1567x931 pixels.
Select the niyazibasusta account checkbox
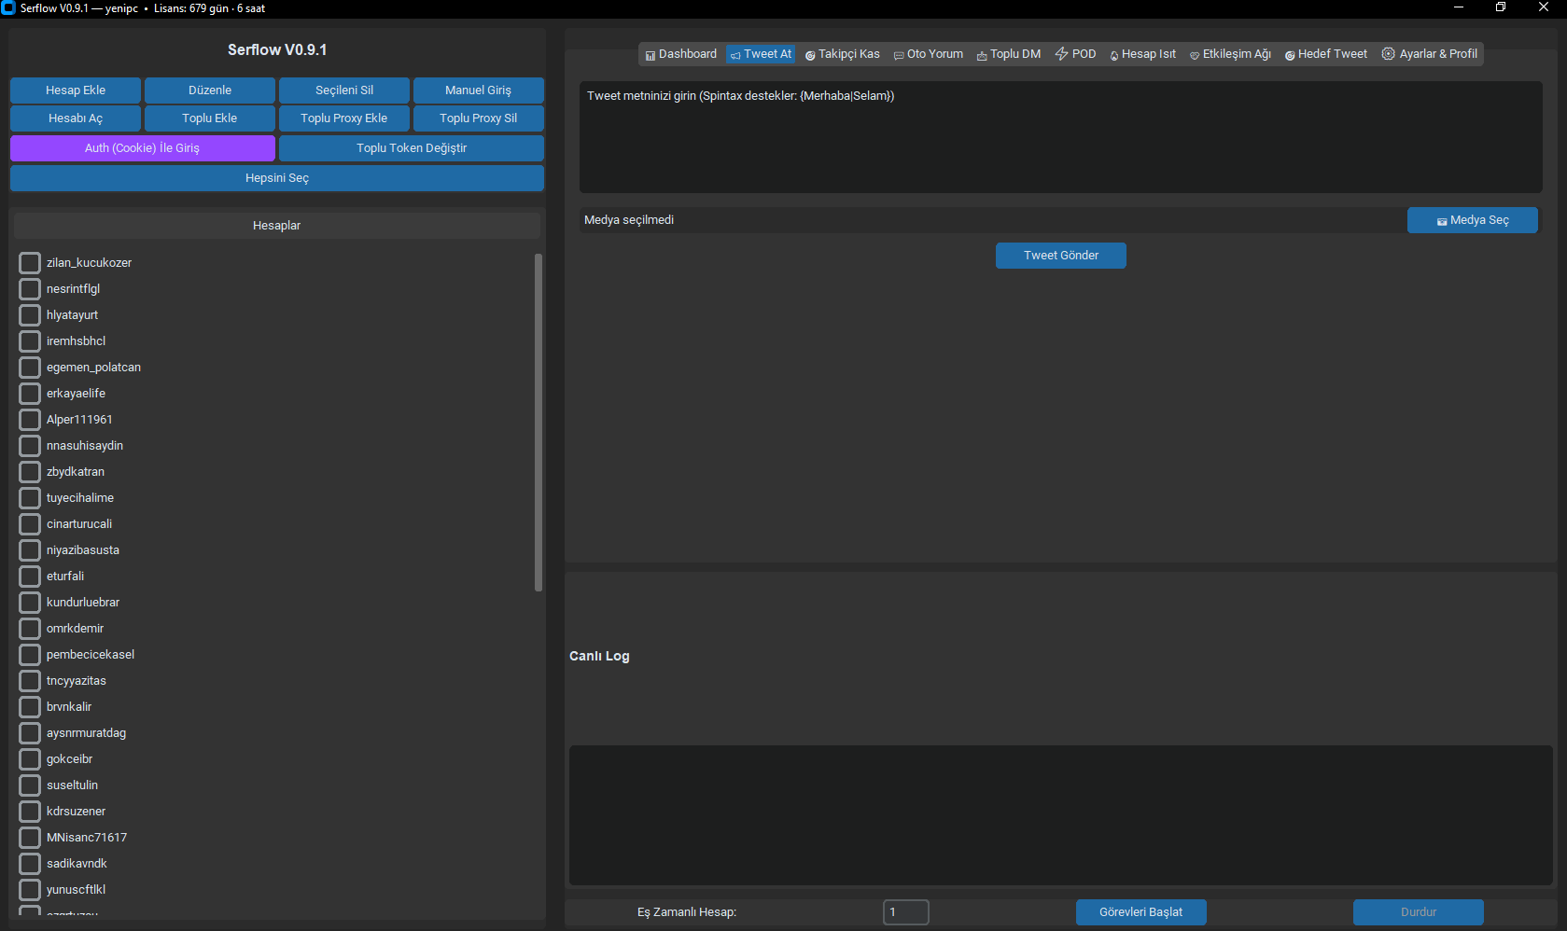[30, 550]
